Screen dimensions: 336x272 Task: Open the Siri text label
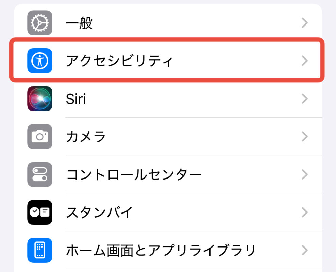75,99
